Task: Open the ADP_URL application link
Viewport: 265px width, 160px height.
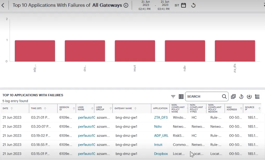Action: click(161, 136)
